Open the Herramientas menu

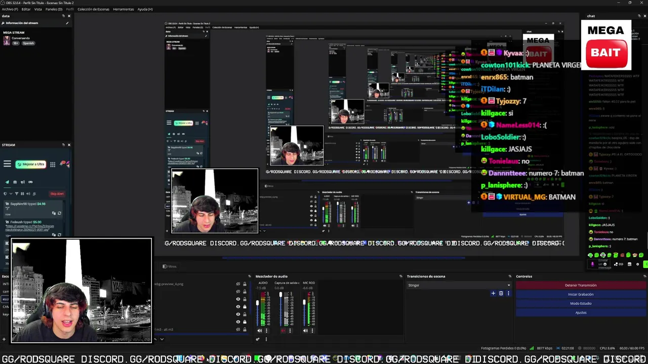(x=124, y=9)
